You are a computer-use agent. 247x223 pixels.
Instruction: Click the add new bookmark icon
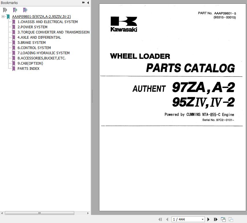[x=15, y=10]
